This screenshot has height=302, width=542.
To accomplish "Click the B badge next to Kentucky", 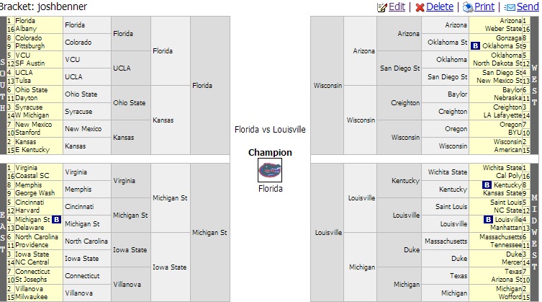I will (487, 185).
